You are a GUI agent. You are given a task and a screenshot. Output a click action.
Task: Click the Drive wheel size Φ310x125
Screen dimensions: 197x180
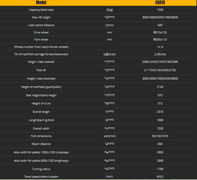click(160, 32)
